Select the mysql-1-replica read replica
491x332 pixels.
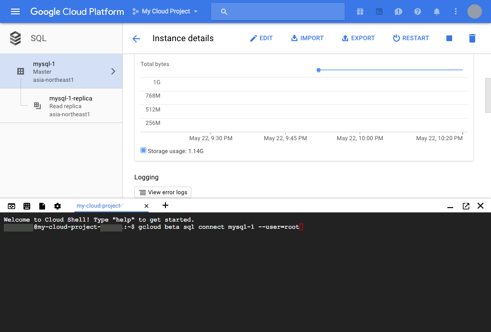point(61,106)
